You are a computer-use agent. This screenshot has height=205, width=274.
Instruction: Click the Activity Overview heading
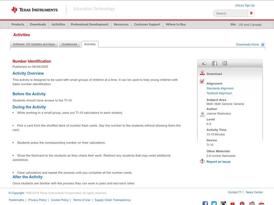pos(28,73)
